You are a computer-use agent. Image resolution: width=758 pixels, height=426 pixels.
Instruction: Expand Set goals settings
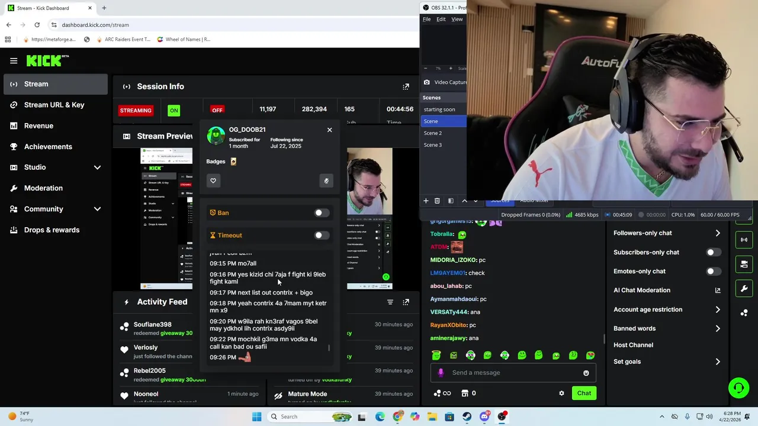(718, 362)
